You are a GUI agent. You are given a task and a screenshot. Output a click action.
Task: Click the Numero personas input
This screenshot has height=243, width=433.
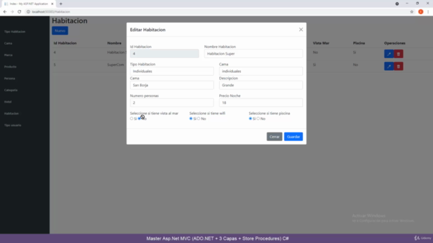tap(172, 103)
